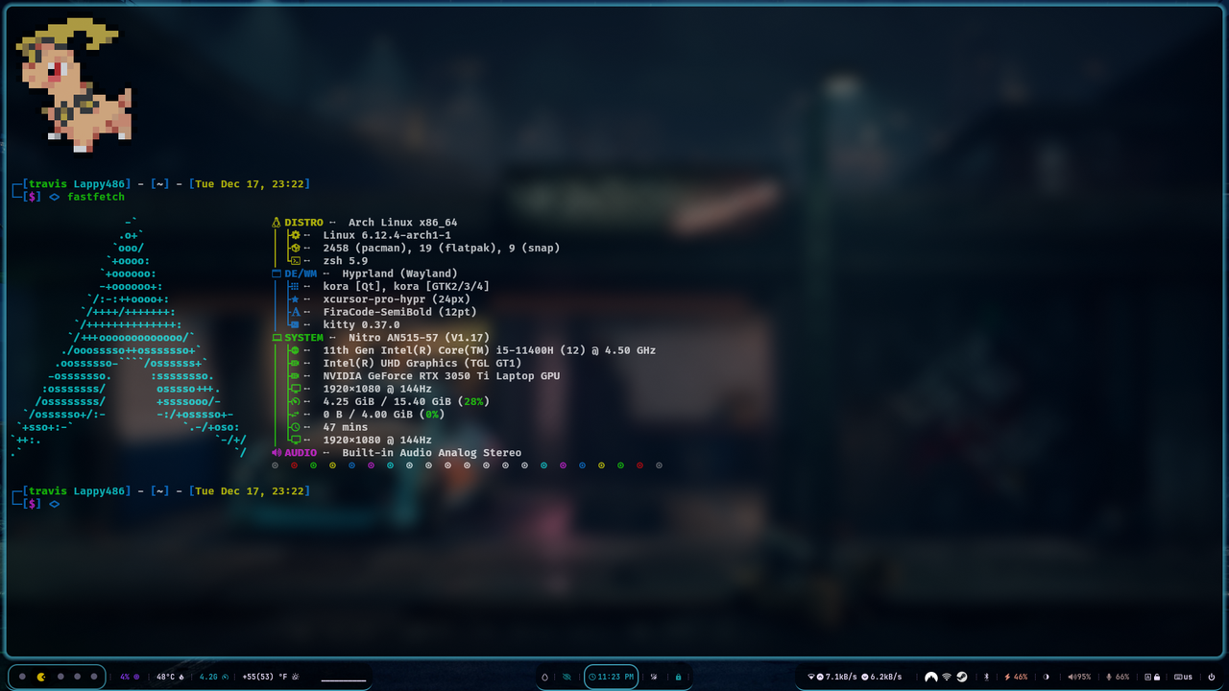The width and height of the screenshot is (1229, 691).
Task: Click the 'SYSTEM' label
Action: (303, 338)
